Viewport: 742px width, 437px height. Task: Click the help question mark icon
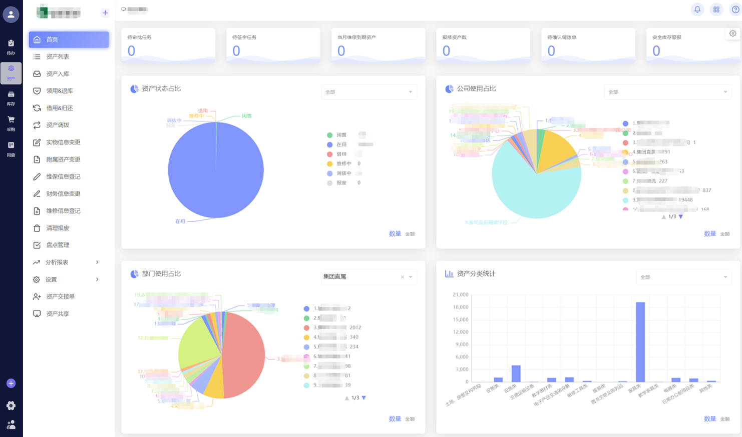point(735,9)
